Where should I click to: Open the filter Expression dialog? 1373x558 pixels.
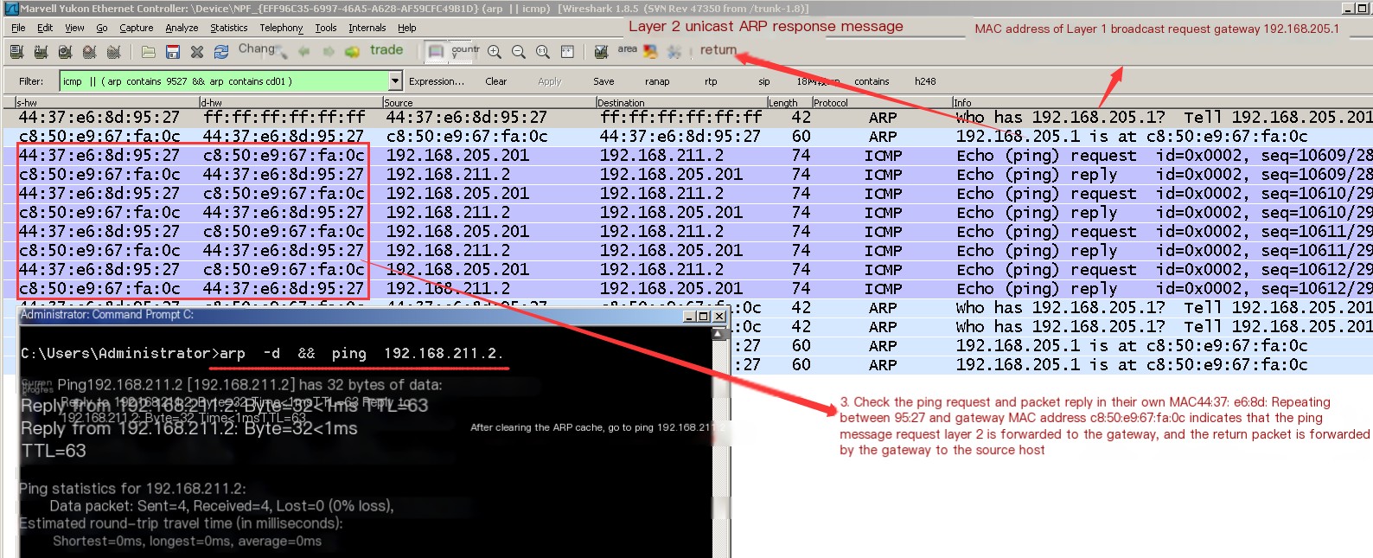437,81
